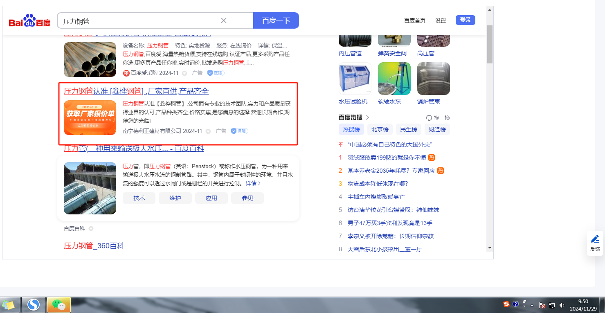Click the blue help question mark tray icon
Image resolution: width=605 pixels, height=313 pixels.
coord(515,304)
